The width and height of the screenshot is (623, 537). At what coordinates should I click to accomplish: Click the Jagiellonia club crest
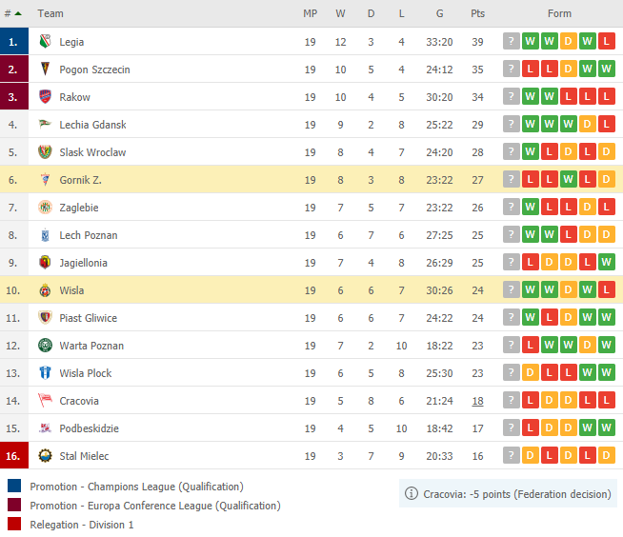pyautogui.click(x=46, y=262)
